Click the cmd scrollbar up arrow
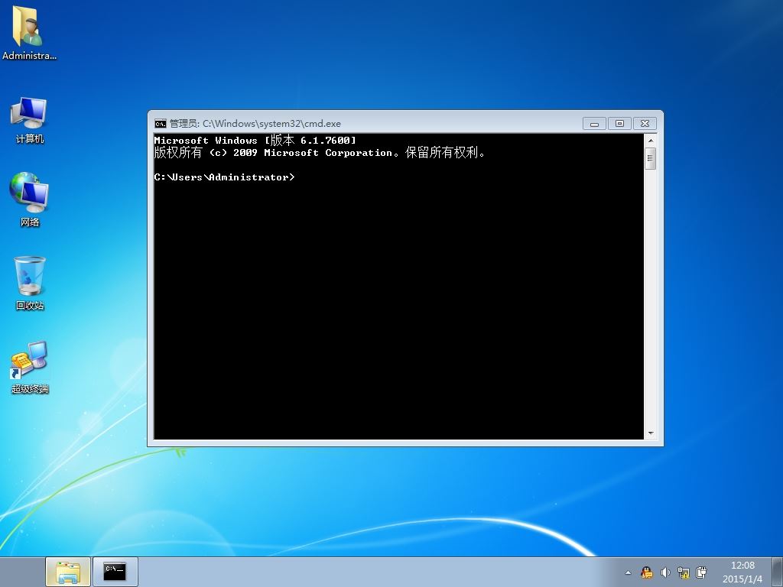 click(x=650, y=141)
